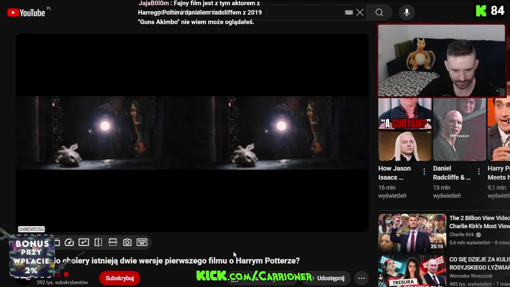Take a video screenshot with camera icon
The width and height of the screenshot is (510, 287).
point(127,242)
